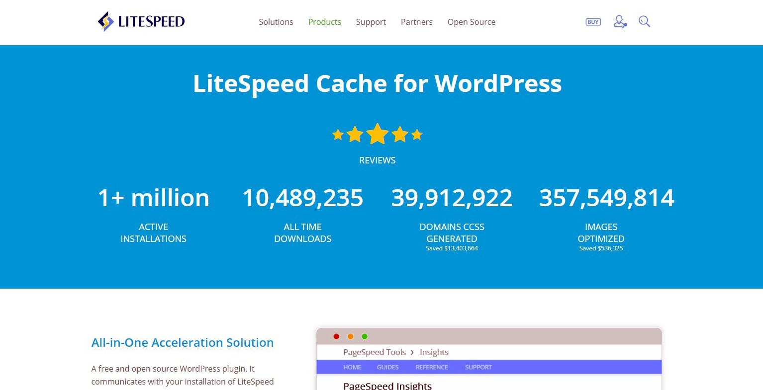Open the search magnifier icon
The image size is (763, 390).
tap(645, 21)
